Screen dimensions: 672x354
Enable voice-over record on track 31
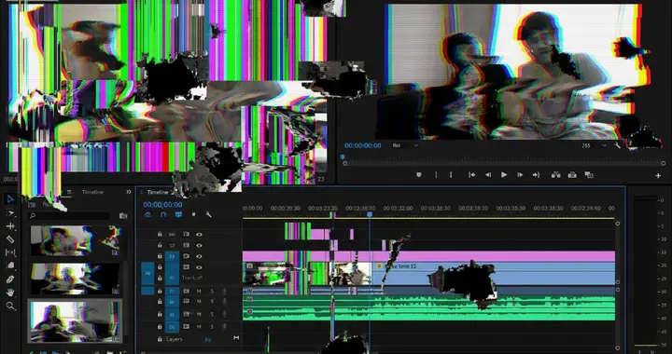pos(224,292)
